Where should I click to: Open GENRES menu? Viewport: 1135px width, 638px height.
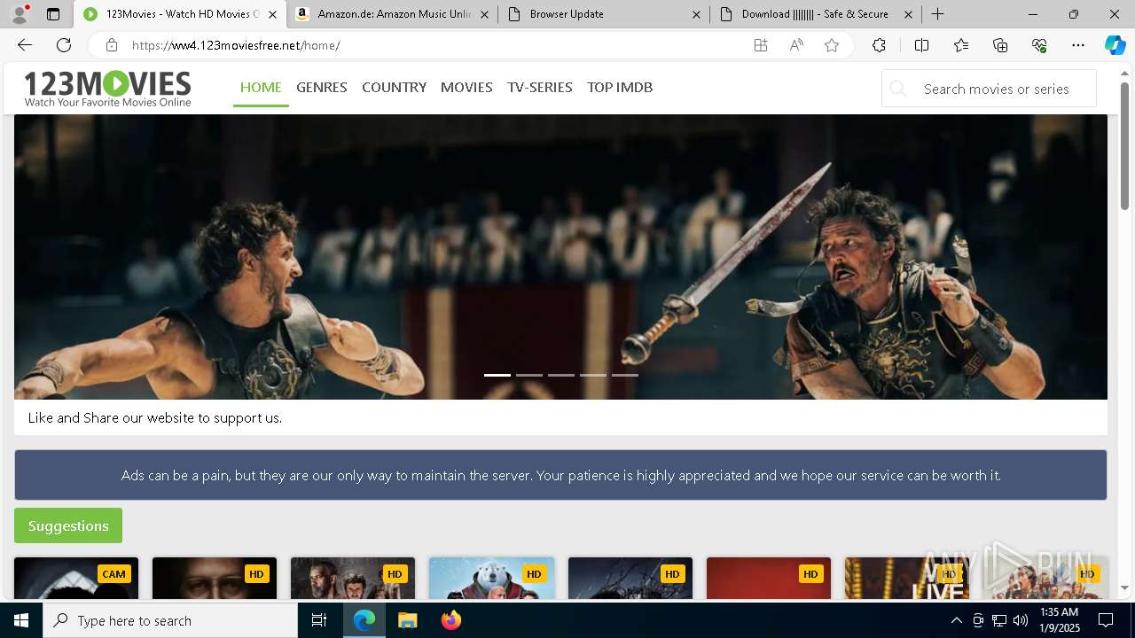(322, 87)
